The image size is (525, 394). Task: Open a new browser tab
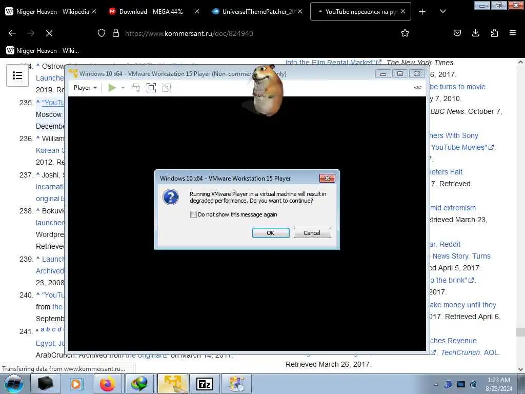coord(422,12)
